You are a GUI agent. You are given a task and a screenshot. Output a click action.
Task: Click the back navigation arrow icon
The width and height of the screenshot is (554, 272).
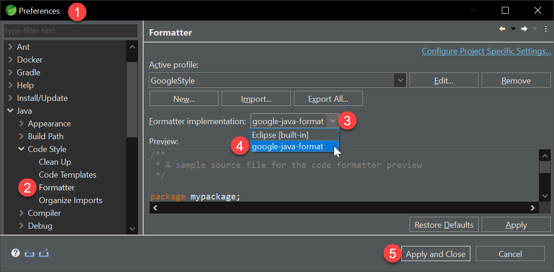502,29
